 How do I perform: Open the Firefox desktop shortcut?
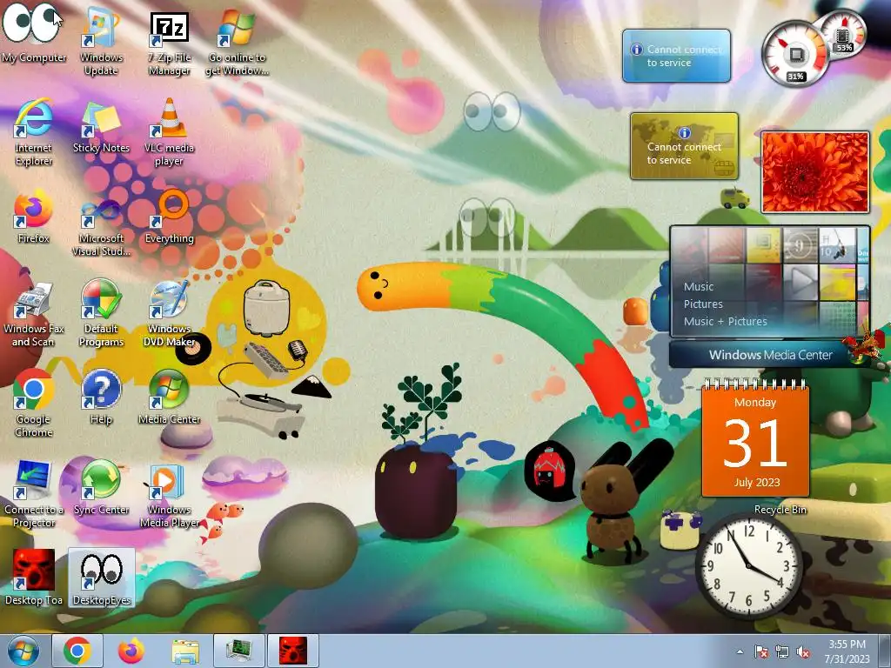click(x=33, y=217)
